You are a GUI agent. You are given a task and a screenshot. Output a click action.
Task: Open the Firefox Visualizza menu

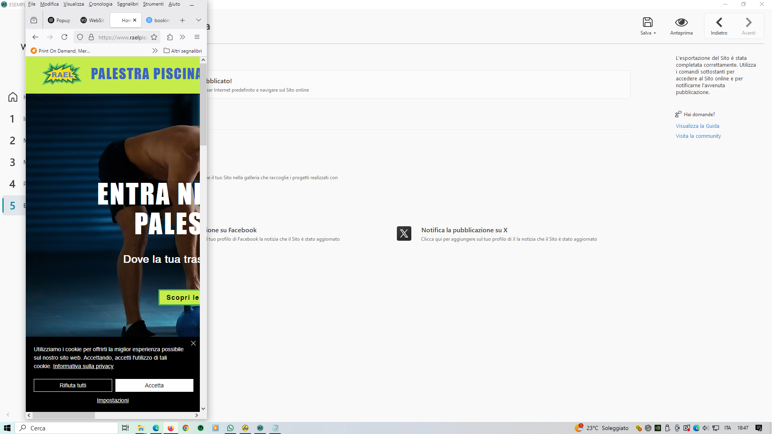click(x=74, y=4)
